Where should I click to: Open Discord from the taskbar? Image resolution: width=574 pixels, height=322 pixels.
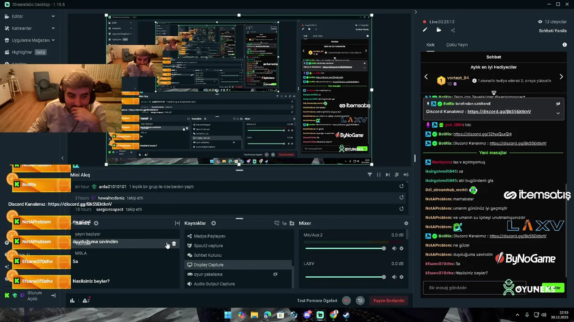pos(307,315)
